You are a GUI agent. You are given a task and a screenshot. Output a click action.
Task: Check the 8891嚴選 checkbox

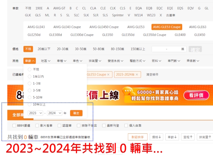14,126
